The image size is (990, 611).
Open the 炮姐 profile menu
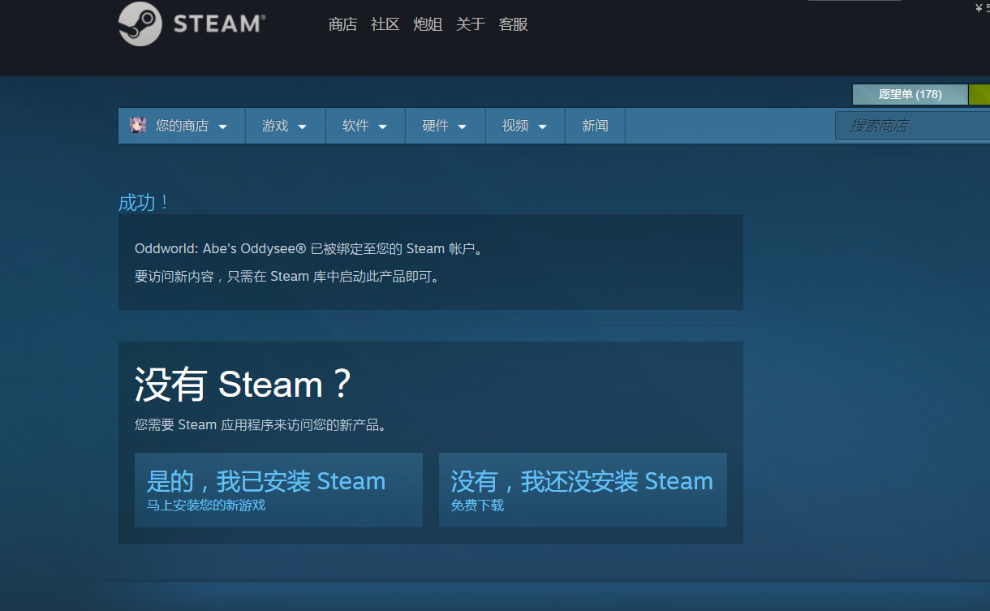point(428,24)
